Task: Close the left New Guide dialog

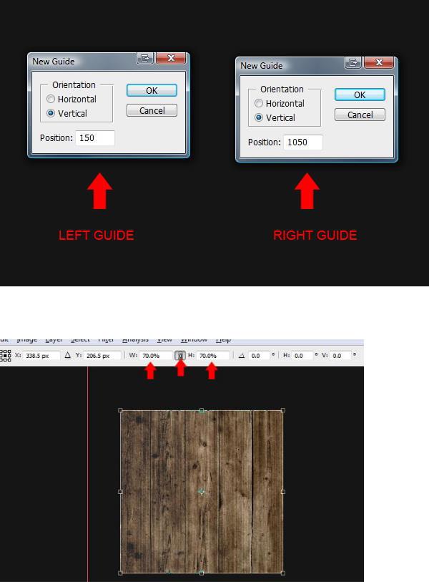Action: 171,58
